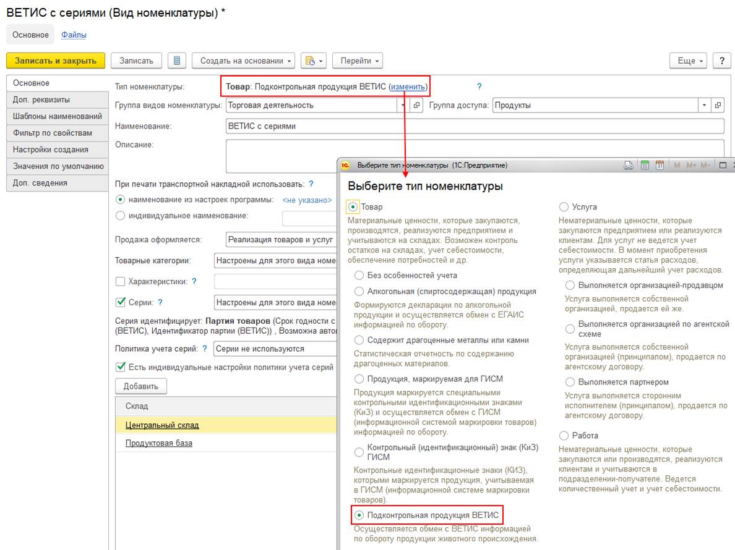Open Шаблоны наименований side section
The width and height of the screenshot is (735, 550).
pyautogui.click(x=57, y=116)
